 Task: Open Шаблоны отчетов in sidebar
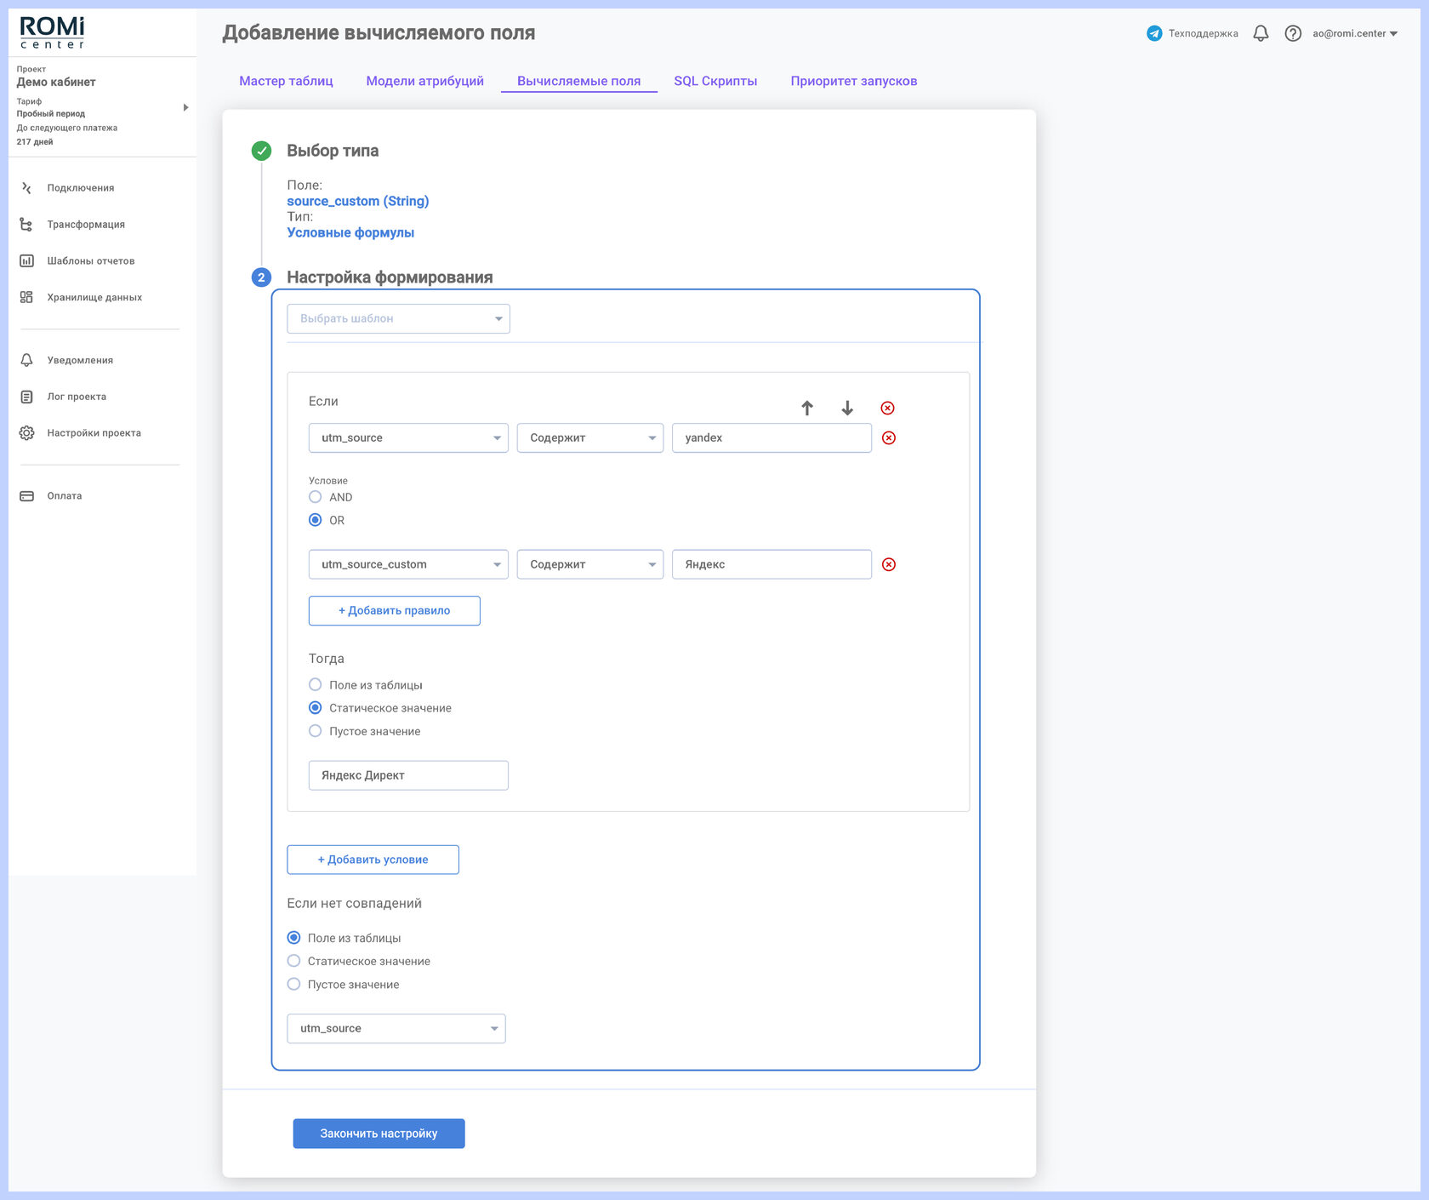[x=90, y=261]
